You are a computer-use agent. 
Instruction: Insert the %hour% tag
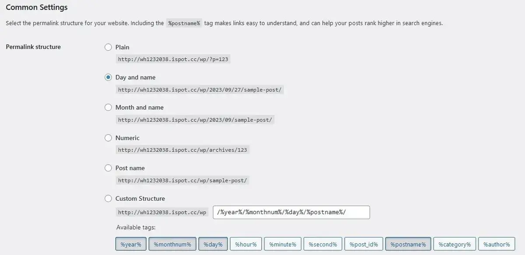click(245, 245)
